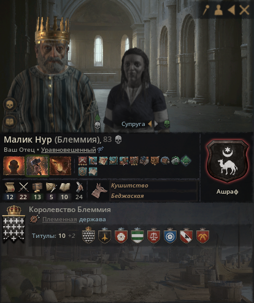The height and width of the screenshot is (303, 254).
Task: Show next spouse with right arrow
Action: click(156, 124)
